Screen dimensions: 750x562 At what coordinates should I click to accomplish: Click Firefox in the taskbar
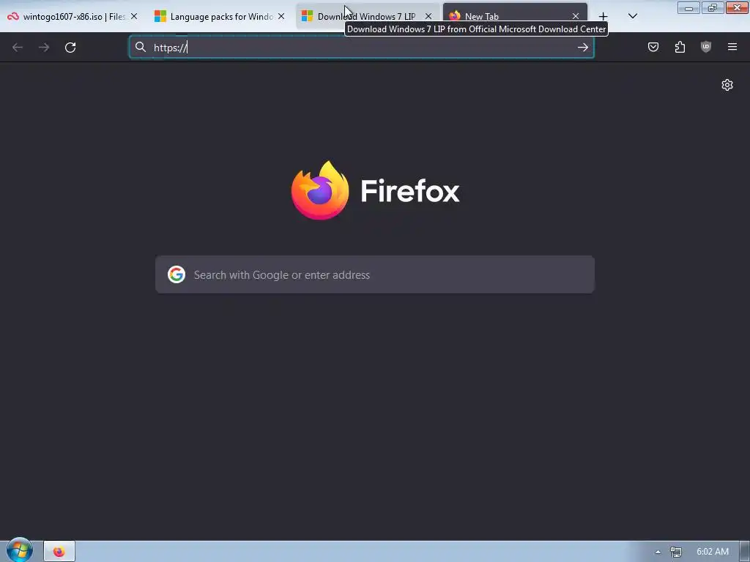tap(59, 552)
